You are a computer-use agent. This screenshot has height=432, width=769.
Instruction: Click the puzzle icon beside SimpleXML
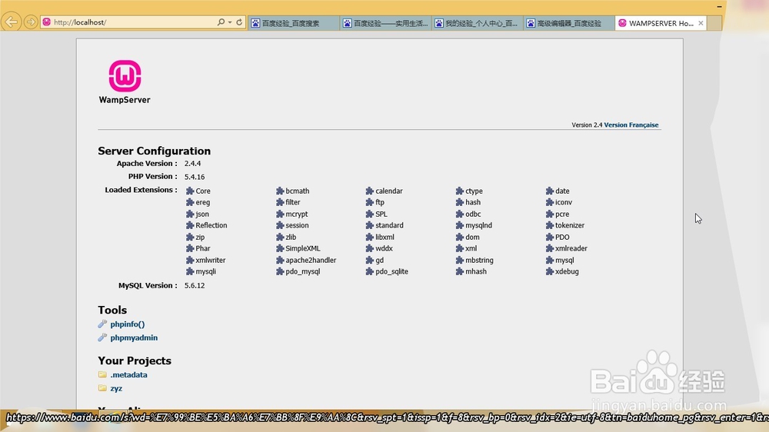tap(280, 248)
